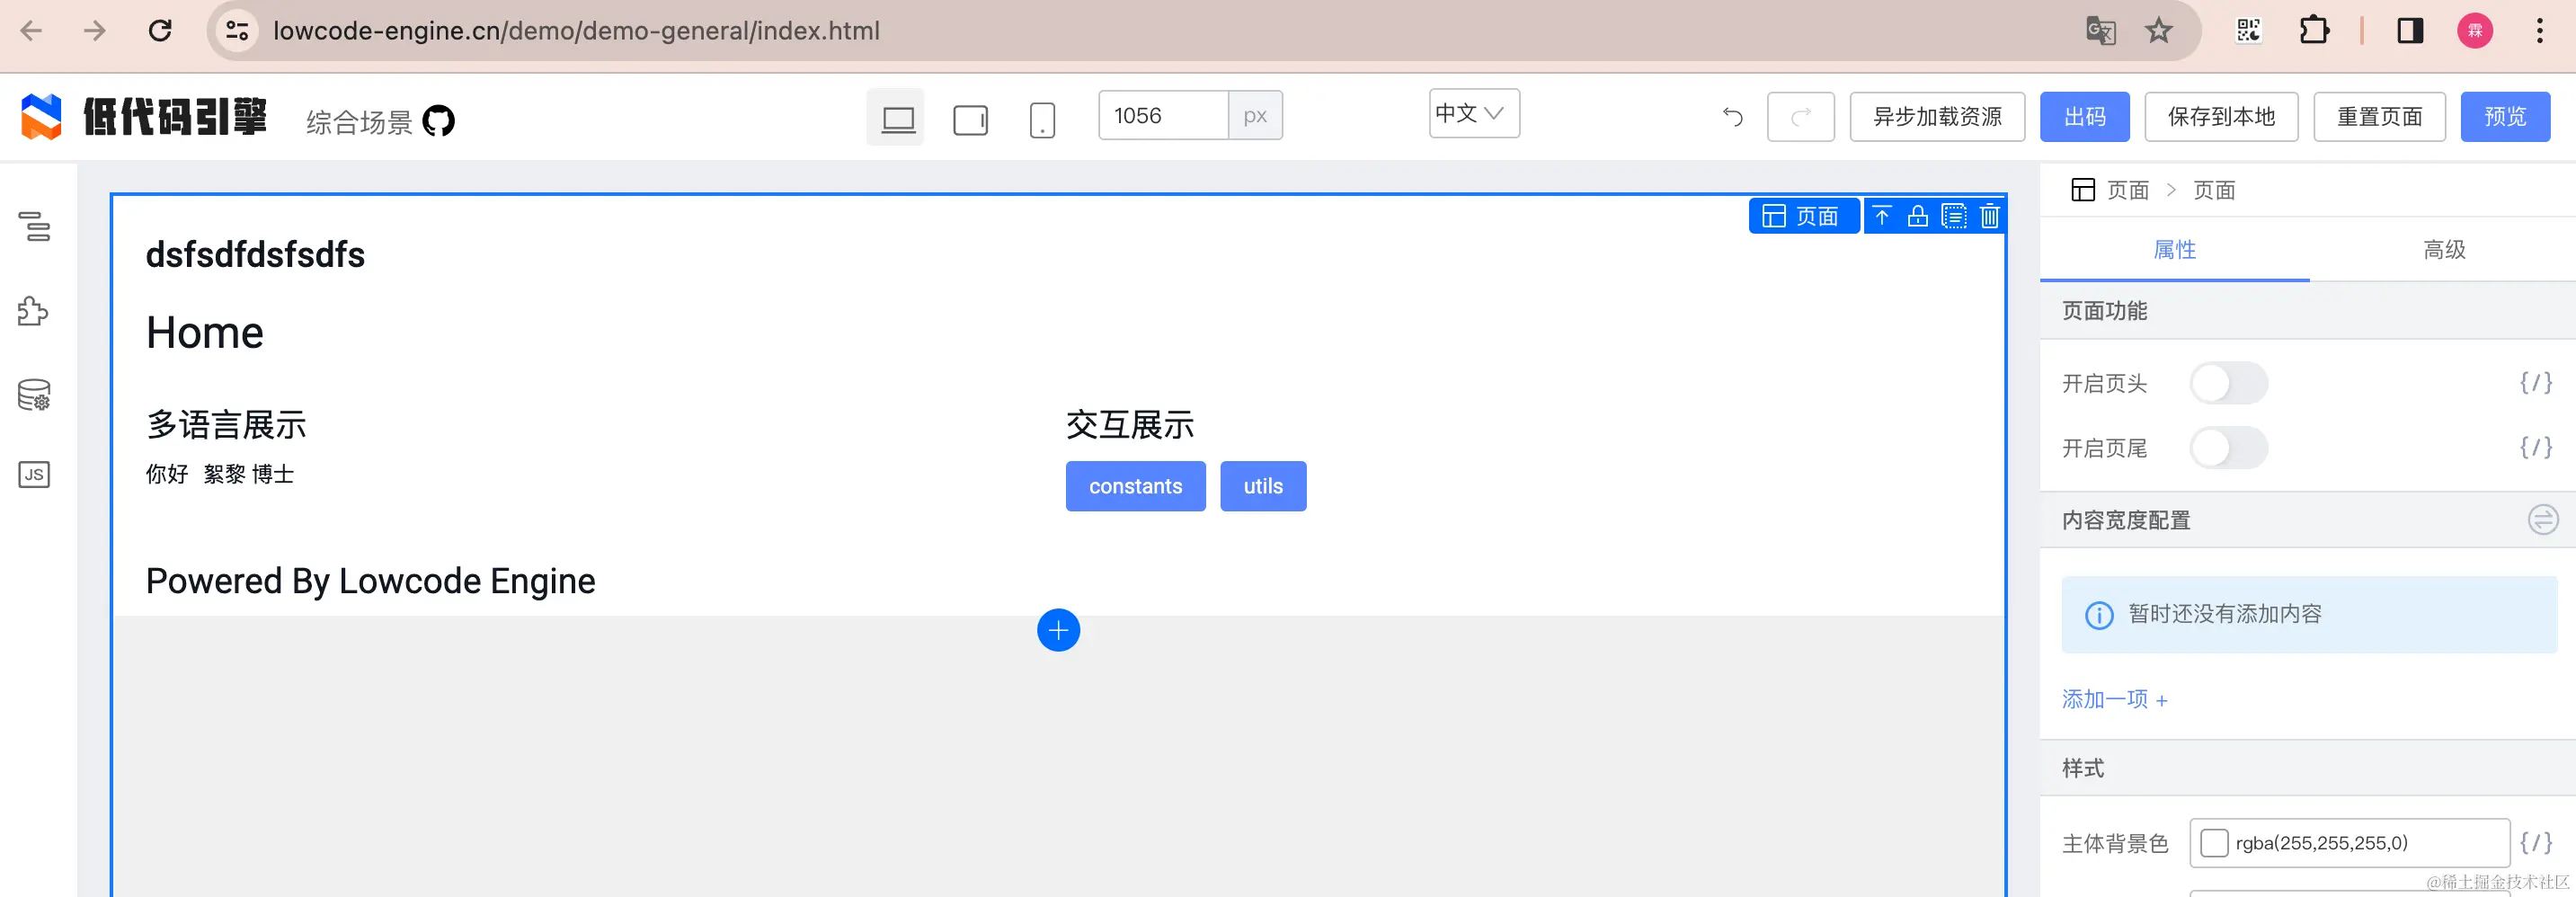Delete the selected page with trash icon
2576x897 pixels.
tap(1990, 216)
